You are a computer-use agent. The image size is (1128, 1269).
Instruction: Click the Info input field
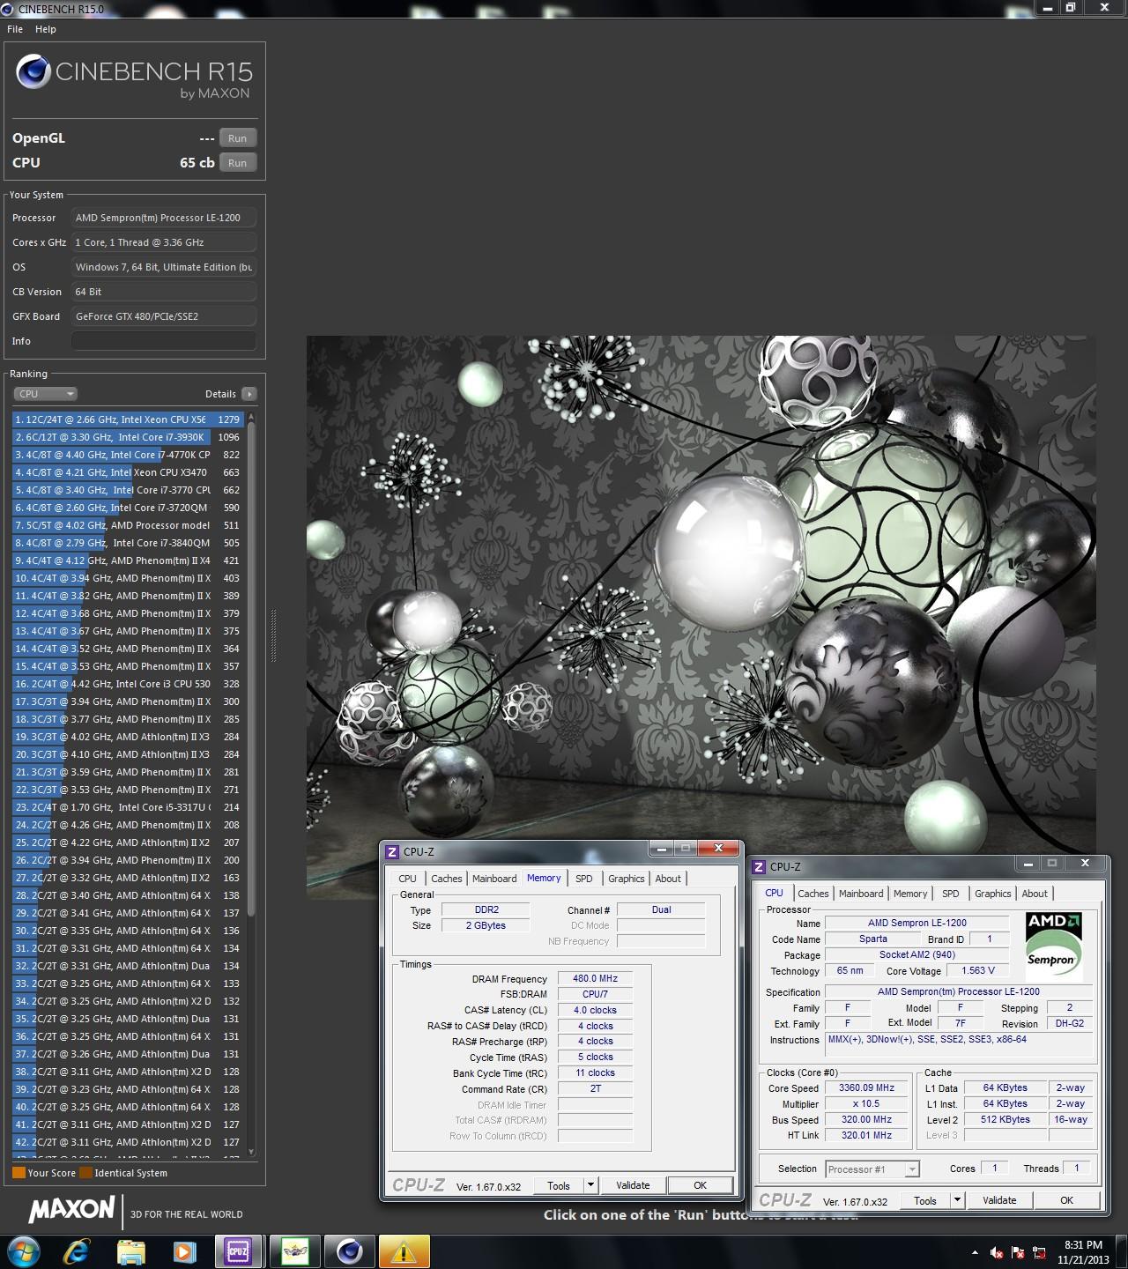164,341
